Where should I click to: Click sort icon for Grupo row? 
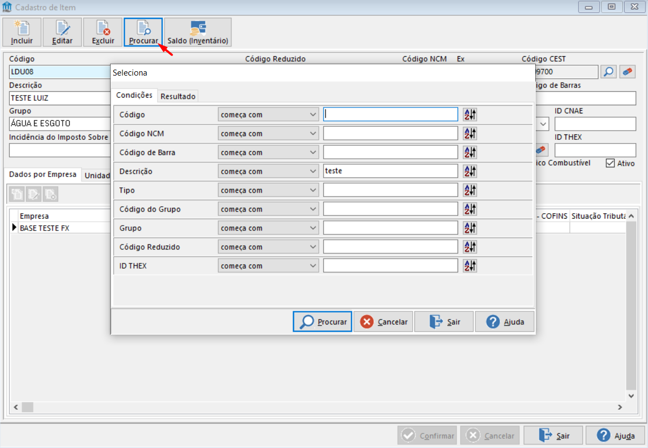(470, 228)
